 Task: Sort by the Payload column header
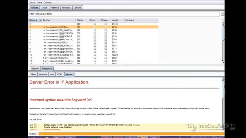[x=59, y=20]
